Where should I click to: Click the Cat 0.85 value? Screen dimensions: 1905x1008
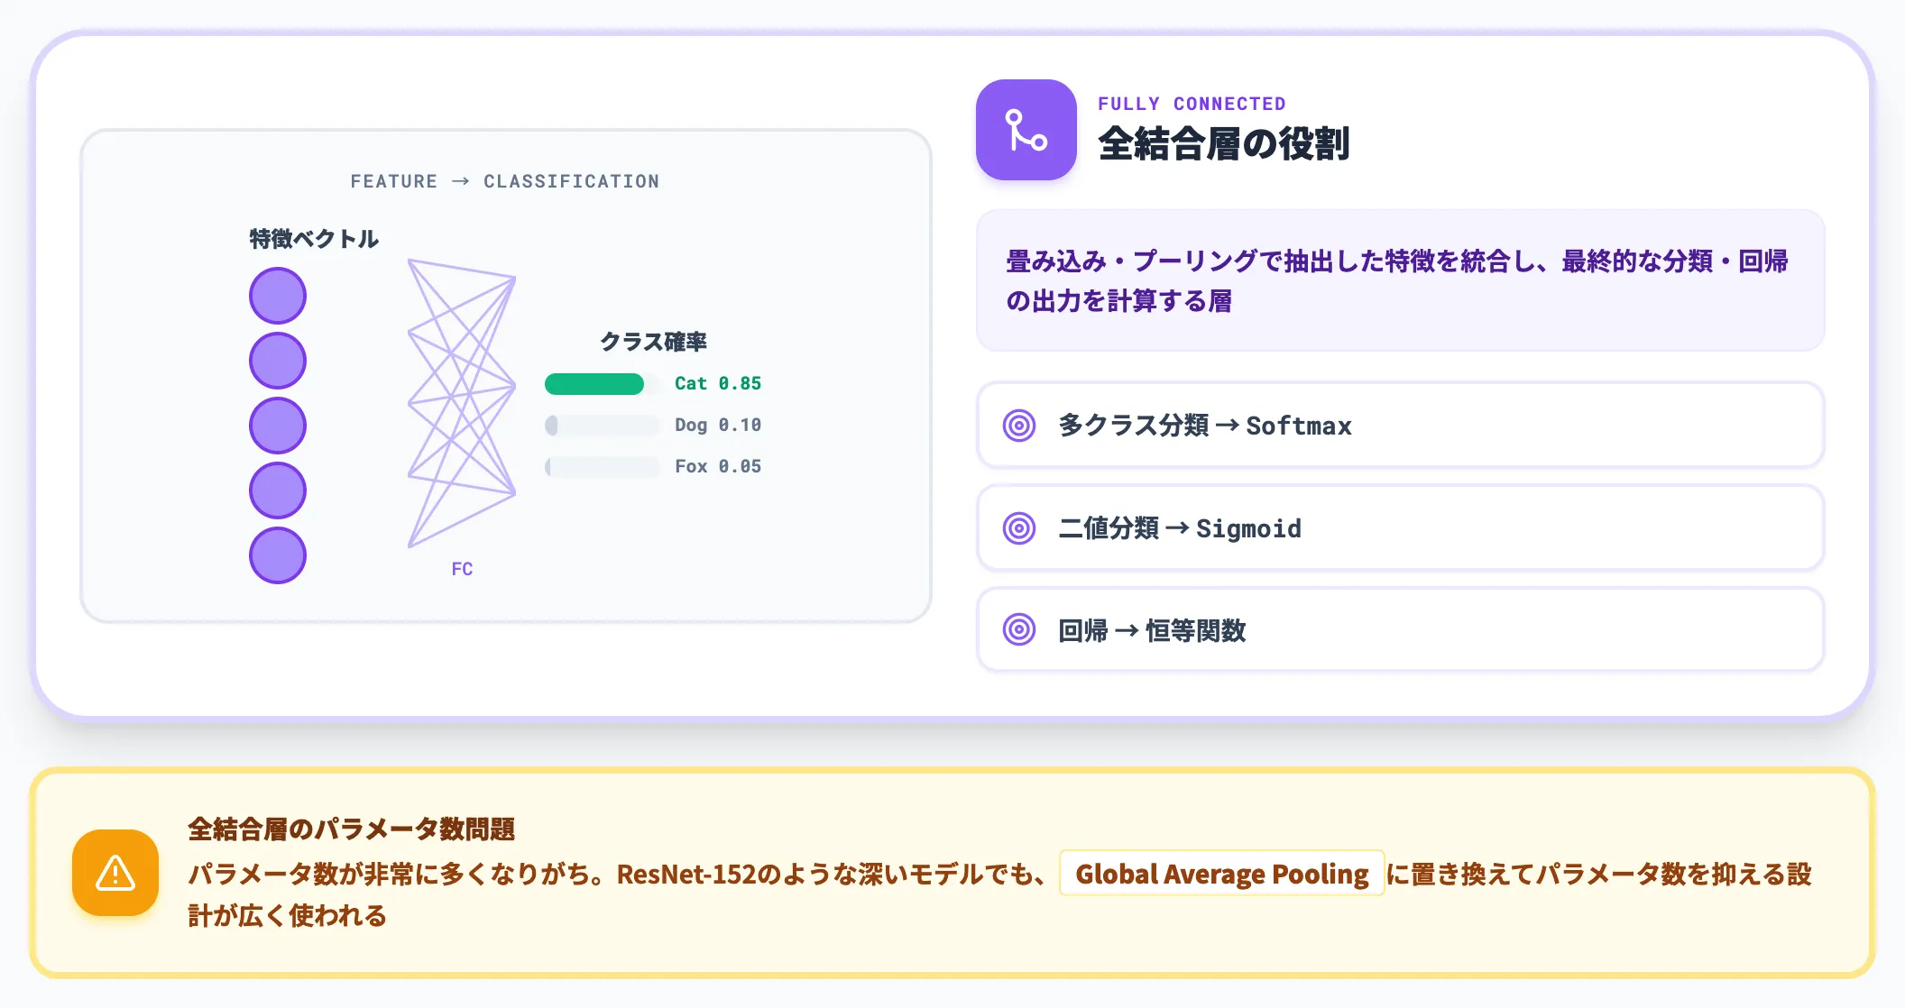pyautogui.click(x=718, y=383)
